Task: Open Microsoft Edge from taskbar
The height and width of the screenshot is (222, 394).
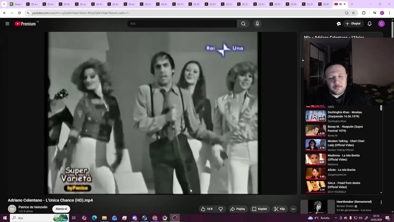Action: [x=94, y=218]
